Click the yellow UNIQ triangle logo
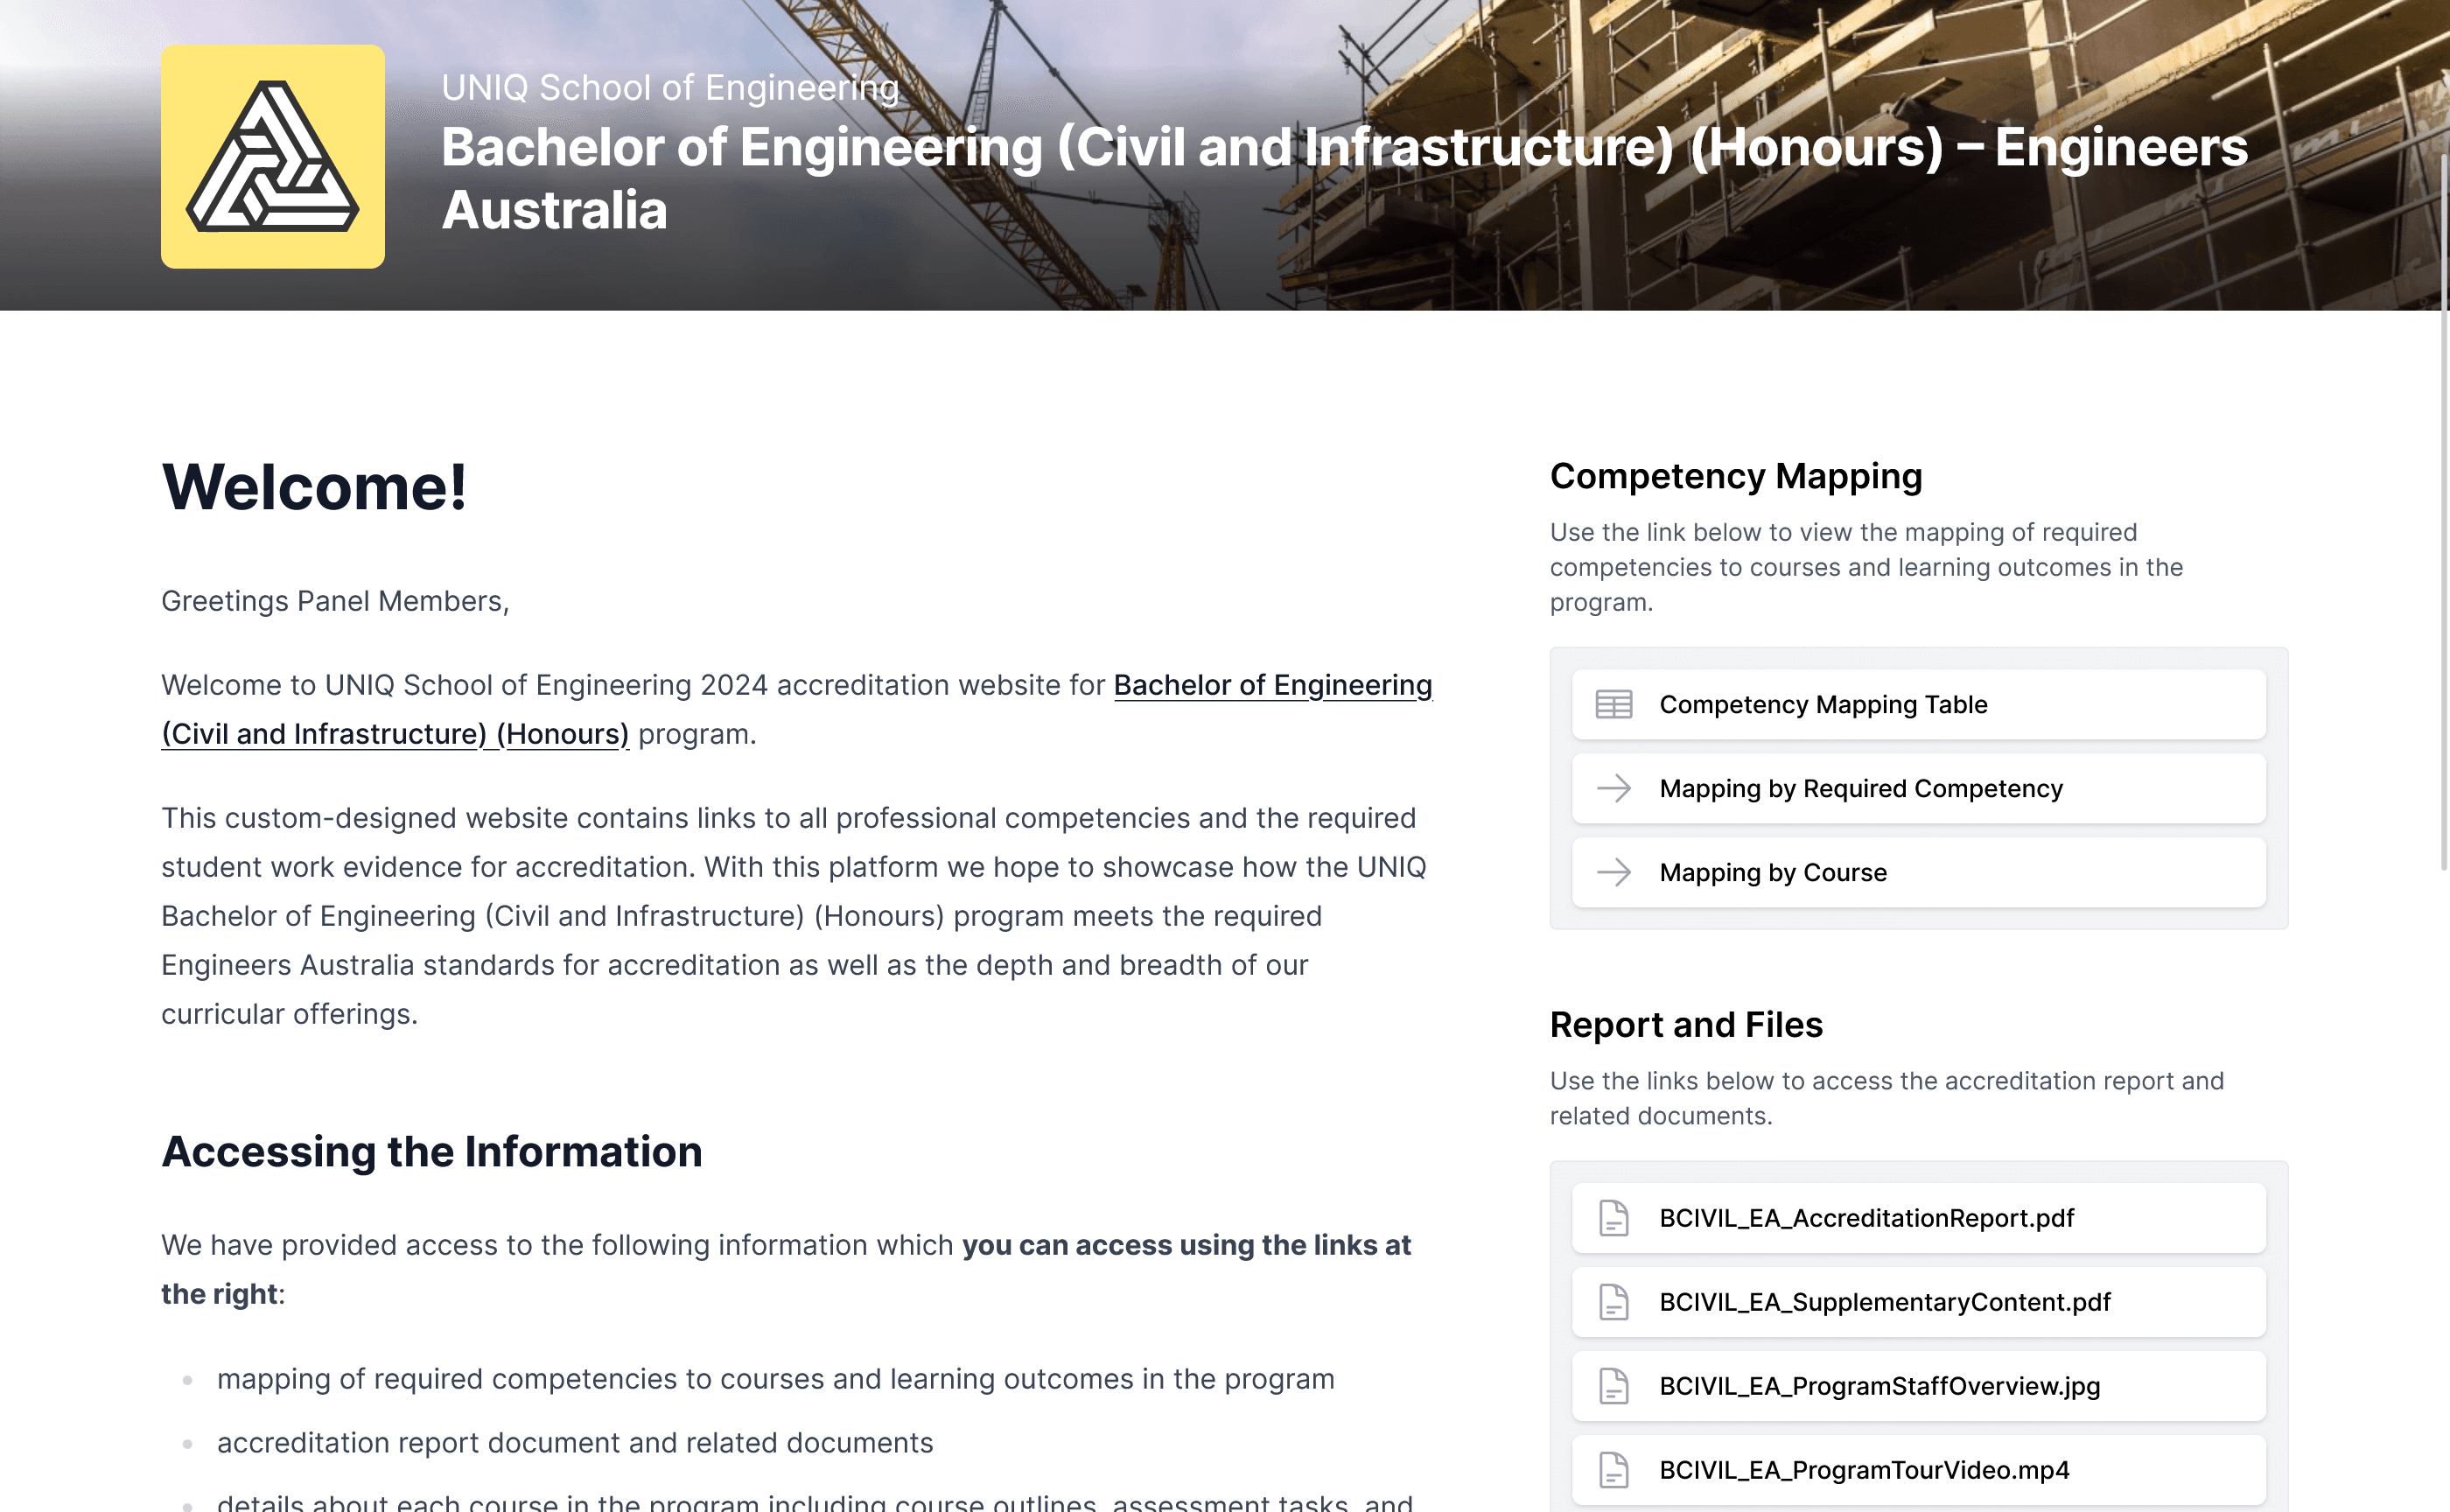The image size is (2450, 1512). pos(272,156)
